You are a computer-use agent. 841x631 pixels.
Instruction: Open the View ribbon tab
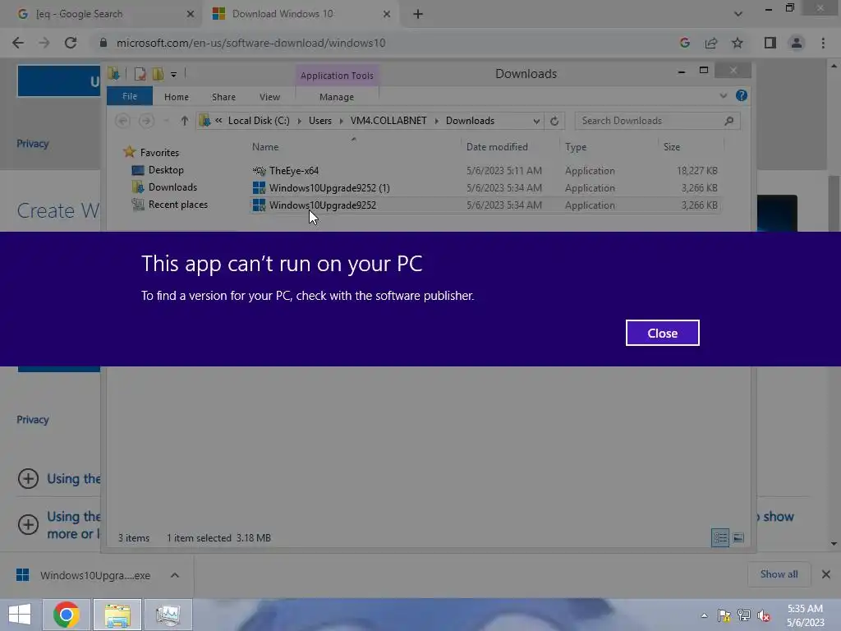(x=269, y=97)
